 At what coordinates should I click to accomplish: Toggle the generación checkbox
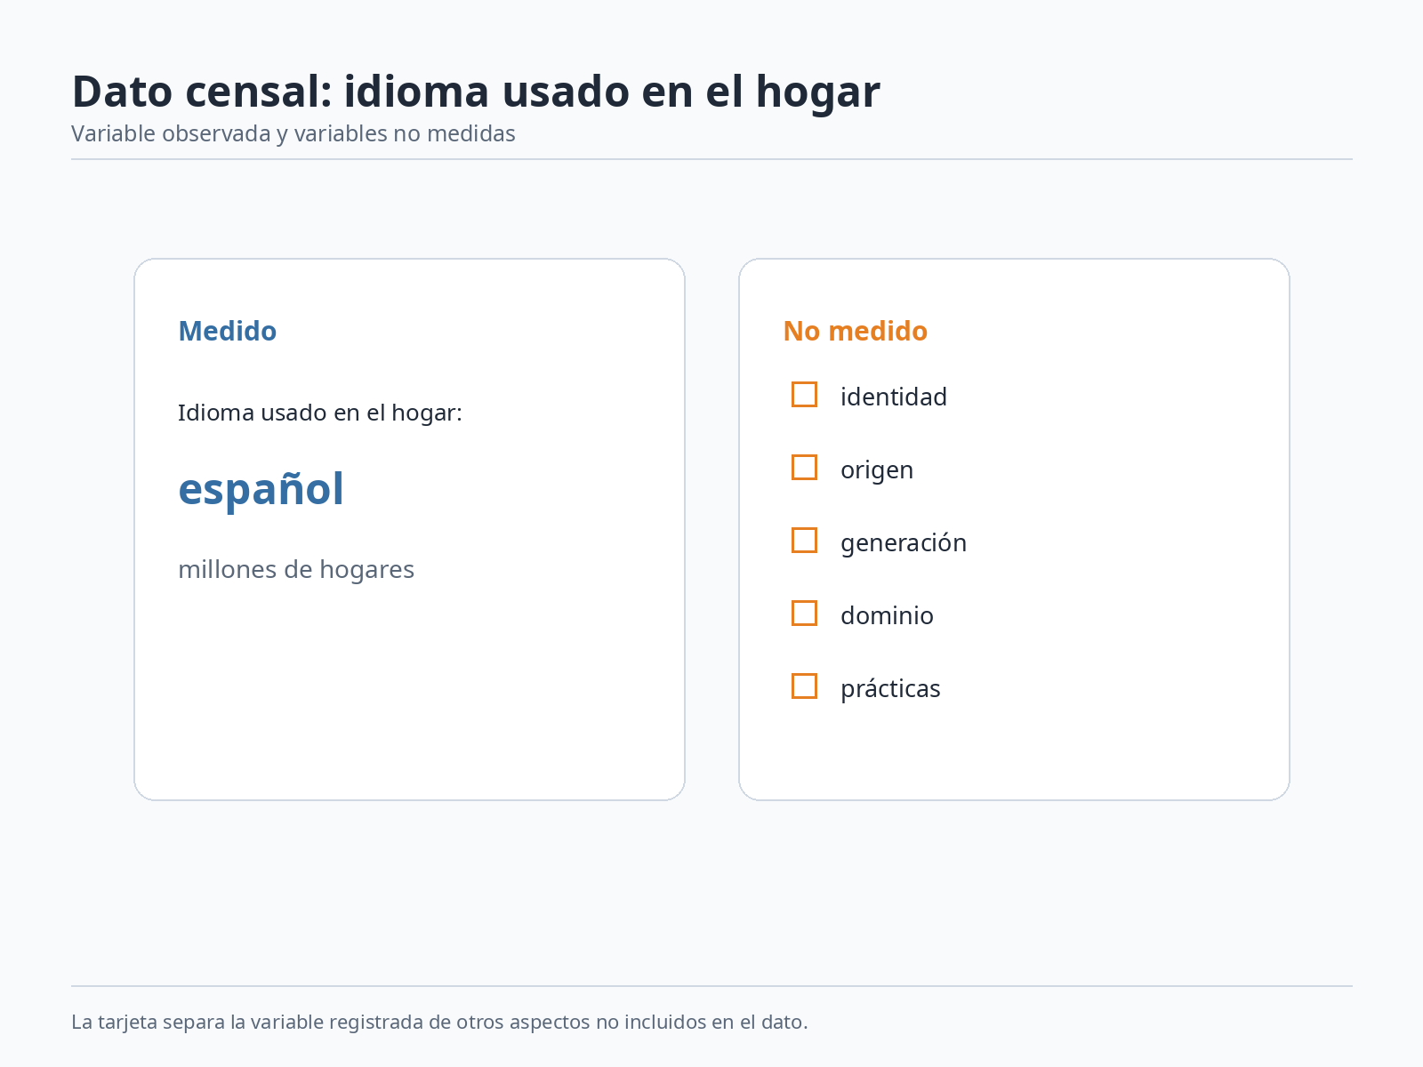click(x=804, y=540)
